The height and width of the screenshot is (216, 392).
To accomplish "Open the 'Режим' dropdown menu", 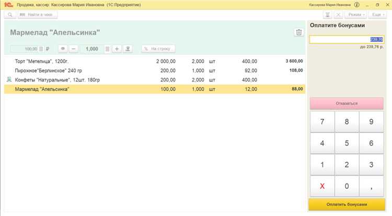I will click(x=355, y=15).
